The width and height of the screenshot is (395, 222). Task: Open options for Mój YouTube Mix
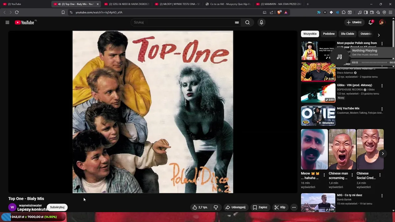pos(382,109)
